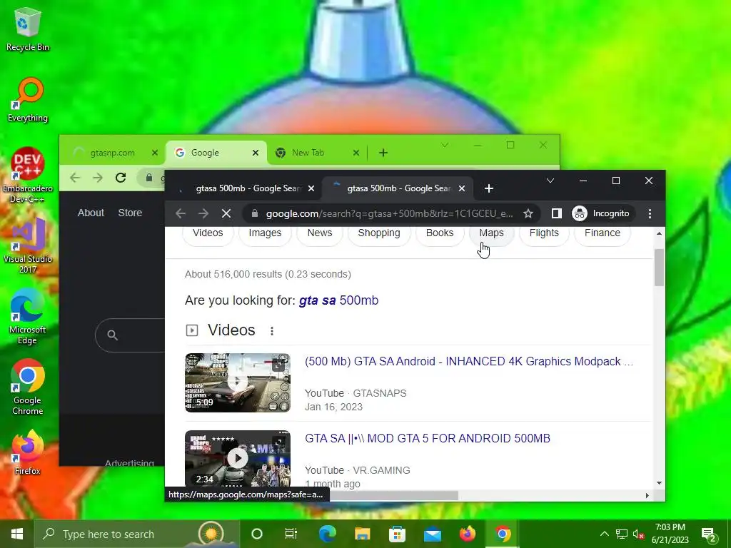Click vertical scrollbar down arrow
Screen dimensions: 731x548
pyautogui.click(x=659, y=483)
